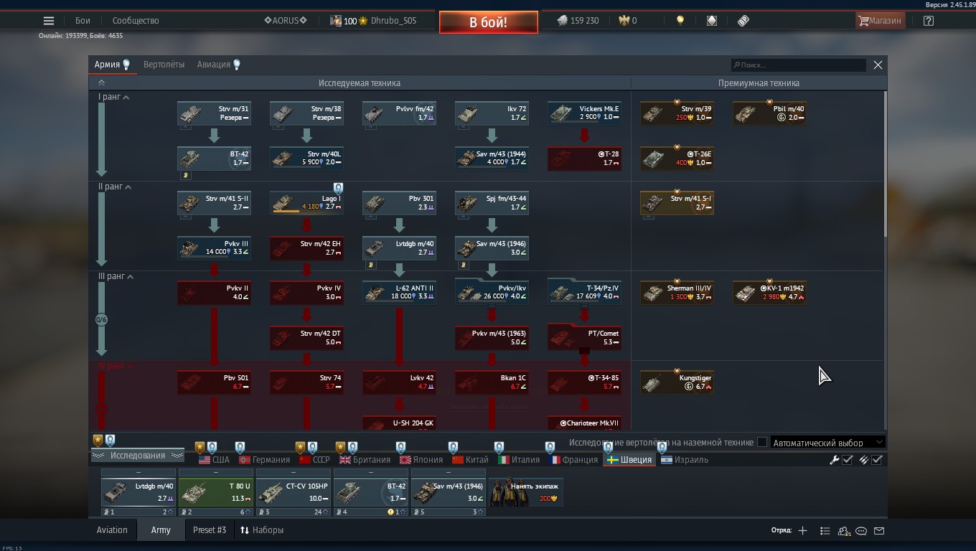
Task: Select premium Kungstiger vehicle
Action: 677,382
